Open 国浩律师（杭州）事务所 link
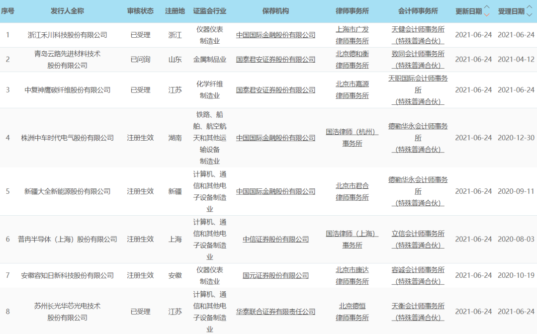This screenshot has height=334, width=537. (352, 138)
